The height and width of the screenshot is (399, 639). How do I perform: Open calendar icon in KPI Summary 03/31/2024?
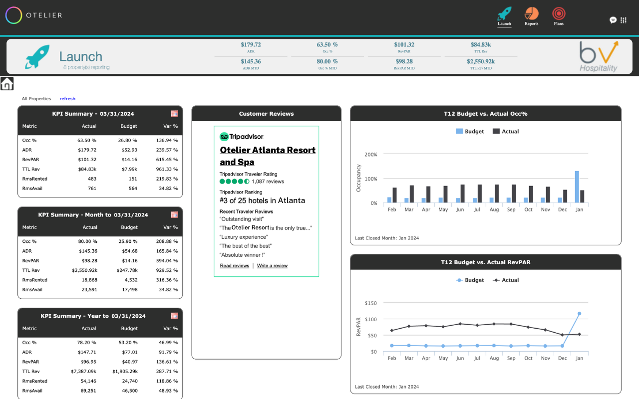tap(174, 114)
